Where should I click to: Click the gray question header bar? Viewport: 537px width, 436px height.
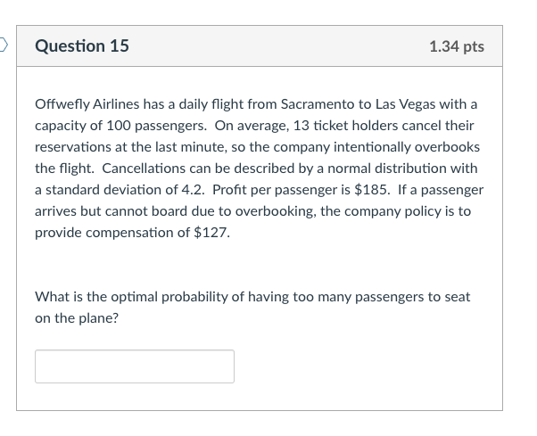coord(260,45)
